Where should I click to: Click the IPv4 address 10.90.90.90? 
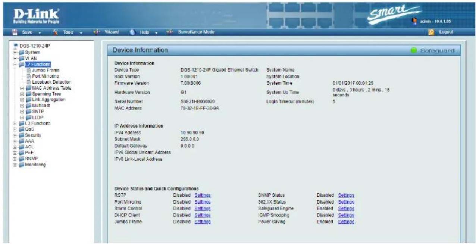point(192,133)
